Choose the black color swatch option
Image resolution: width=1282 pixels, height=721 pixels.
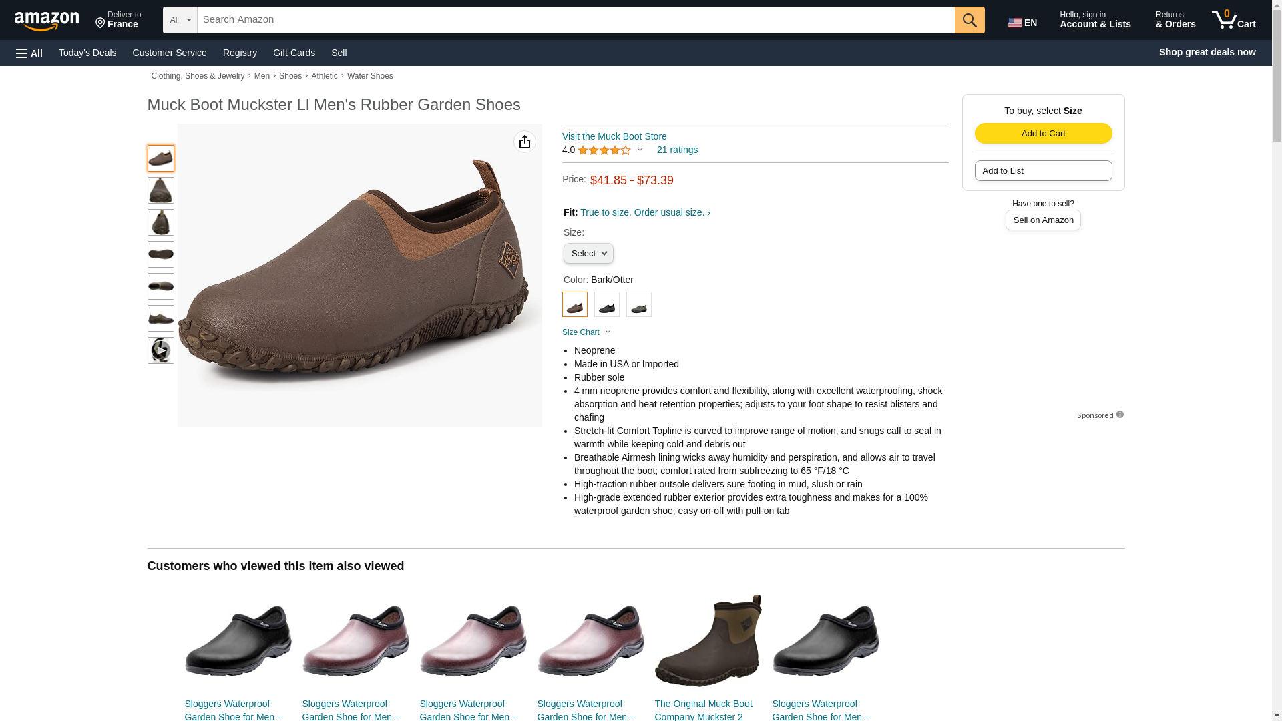coord(606,304)
